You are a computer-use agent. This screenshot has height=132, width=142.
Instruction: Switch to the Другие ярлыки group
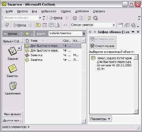pos(13,121)
